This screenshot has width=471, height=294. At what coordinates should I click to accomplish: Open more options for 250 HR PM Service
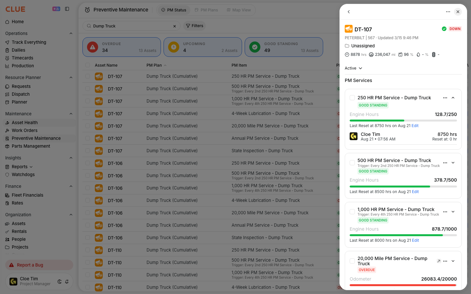(445, 98)
